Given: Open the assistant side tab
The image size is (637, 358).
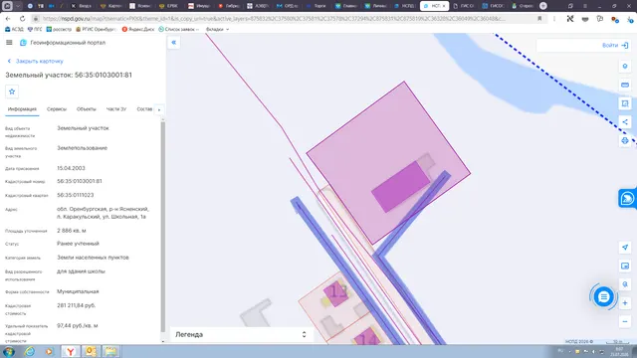Looking at the screenshot, I should (x=627, y=199).
